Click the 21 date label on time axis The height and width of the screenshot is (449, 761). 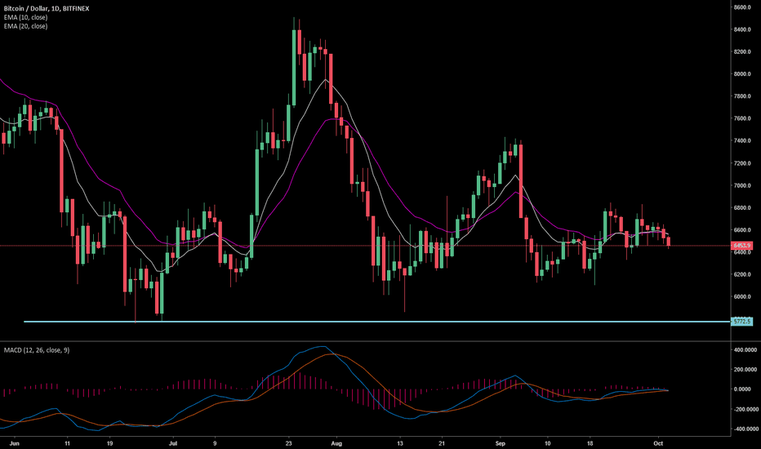pos(442,443)
